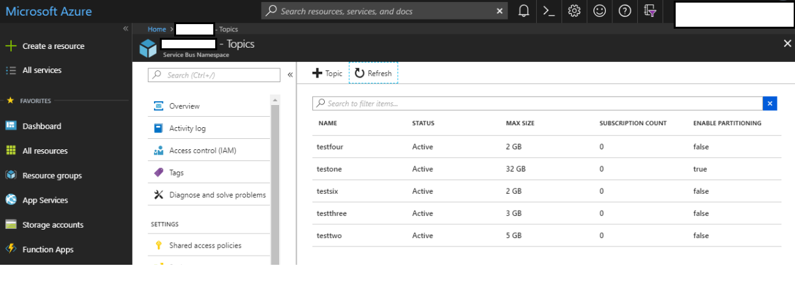This screenshot has height=300, width=795.
Task: Clear the top search box with X
Action: 500,11
